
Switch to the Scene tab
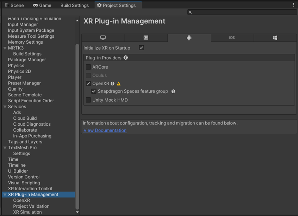14,5
